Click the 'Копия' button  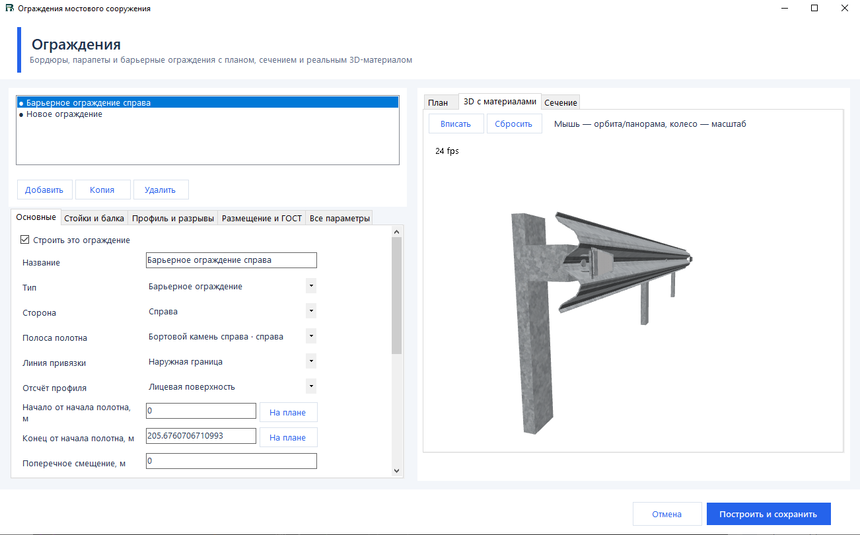pos(102,190)
